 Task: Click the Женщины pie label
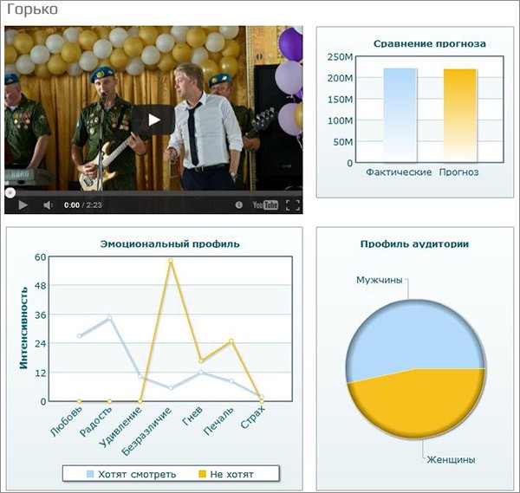pos(451,460)
